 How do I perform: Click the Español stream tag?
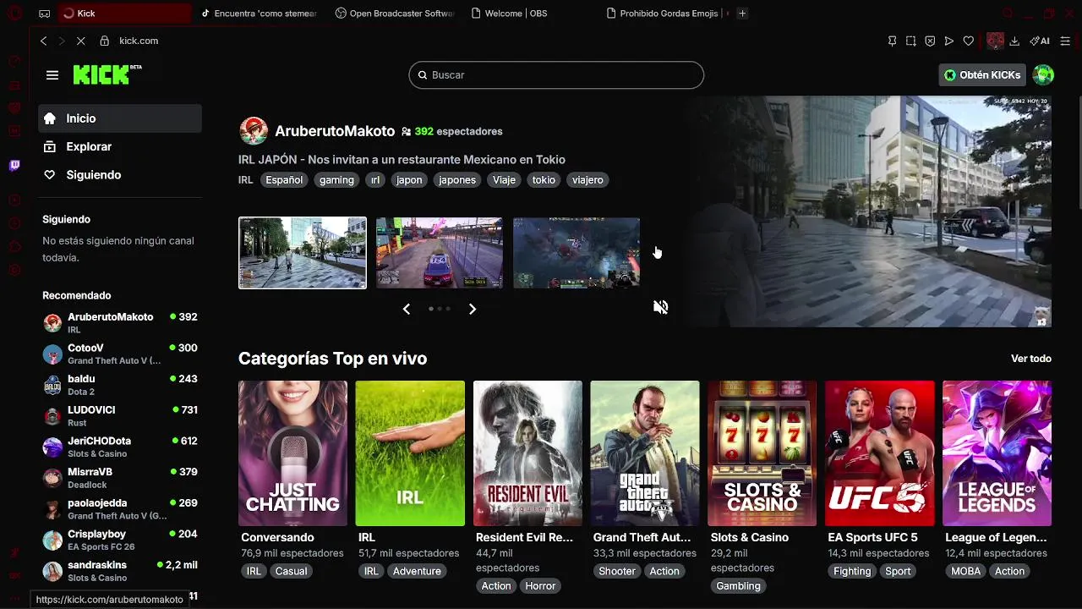284,180
